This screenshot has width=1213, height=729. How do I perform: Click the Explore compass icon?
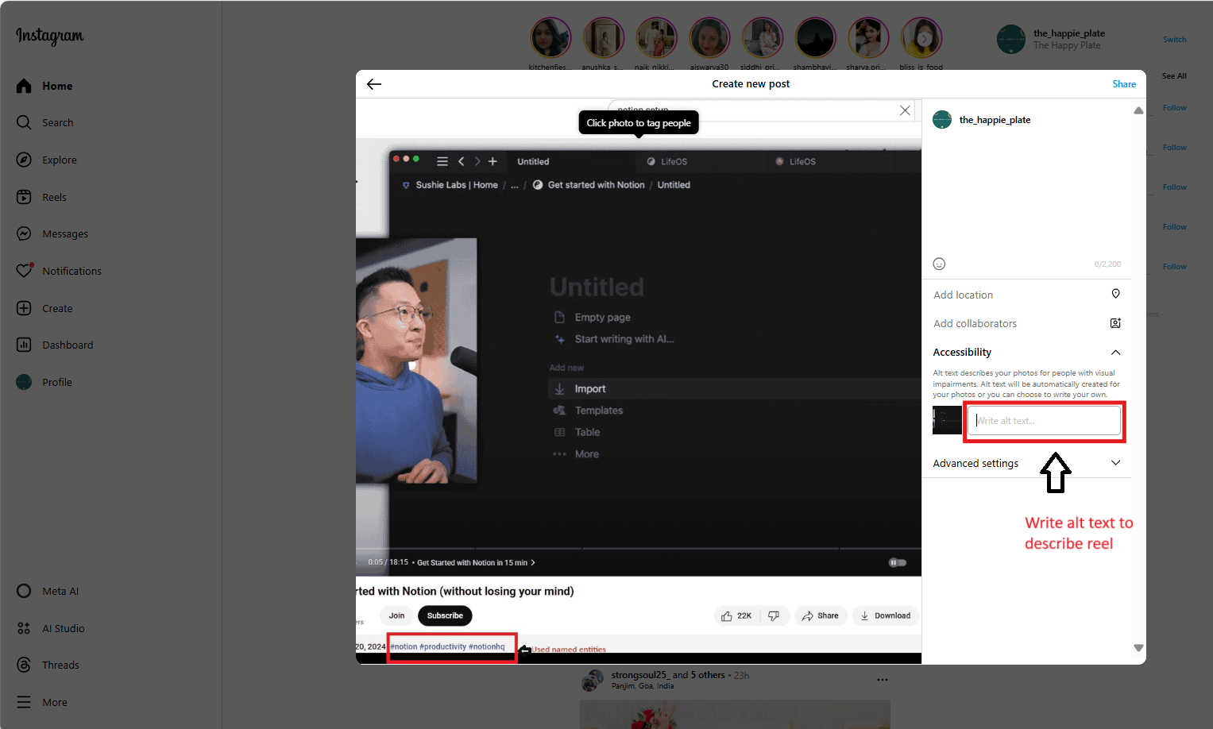point(24,160)
